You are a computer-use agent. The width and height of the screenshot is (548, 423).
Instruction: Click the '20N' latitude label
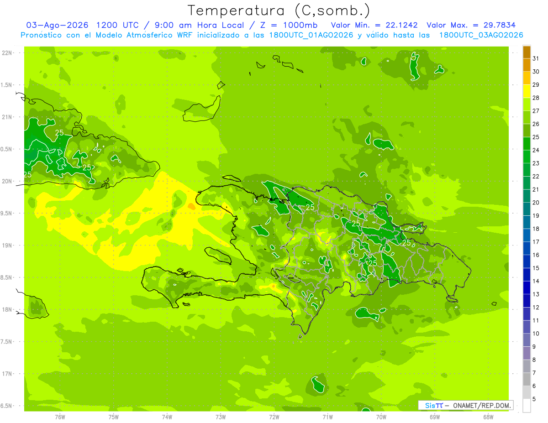pos(7,181)
